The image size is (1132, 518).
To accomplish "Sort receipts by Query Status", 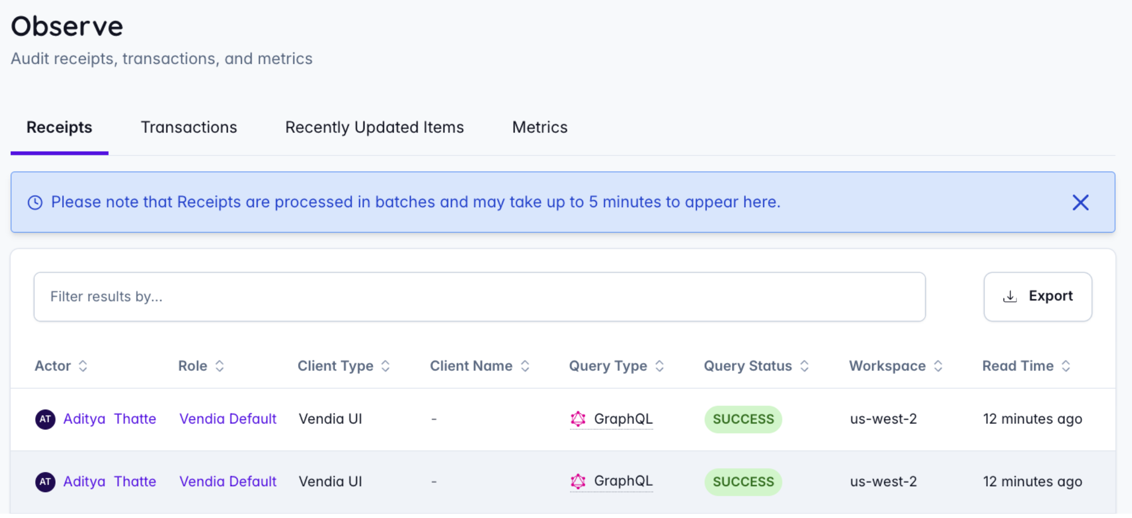I will pos(804,366).
